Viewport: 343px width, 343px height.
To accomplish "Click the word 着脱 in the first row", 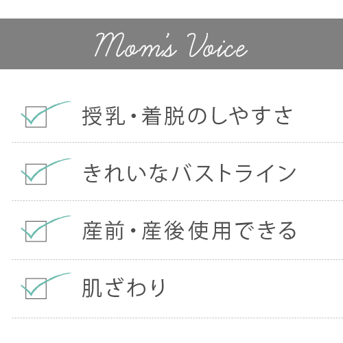I will click(163, 116).
